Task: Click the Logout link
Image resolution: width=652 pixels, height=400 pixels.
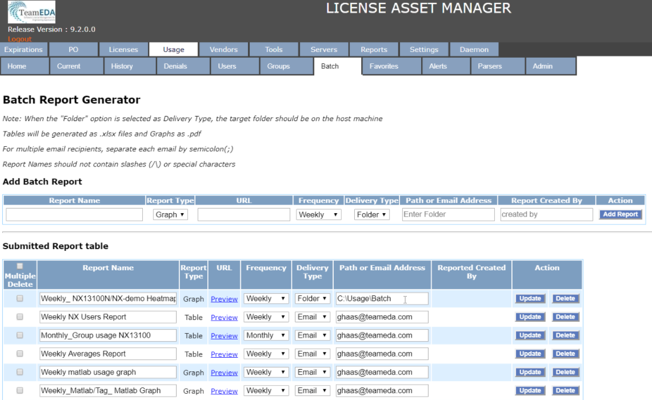Action: coord(19,39)
